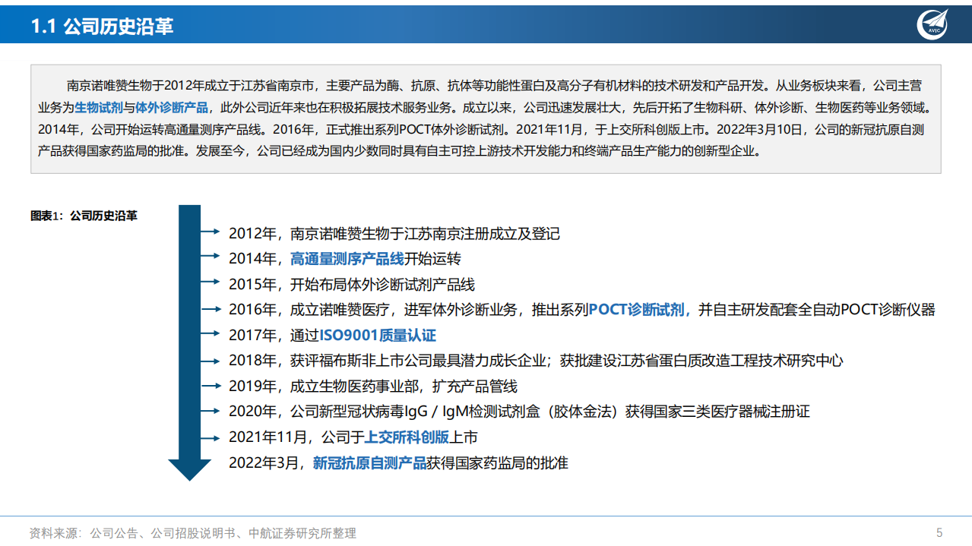This screenshot has width=972, height=546.
Task: Expand the 2017年 timeline entry arrow
Action: coord(213,334)
